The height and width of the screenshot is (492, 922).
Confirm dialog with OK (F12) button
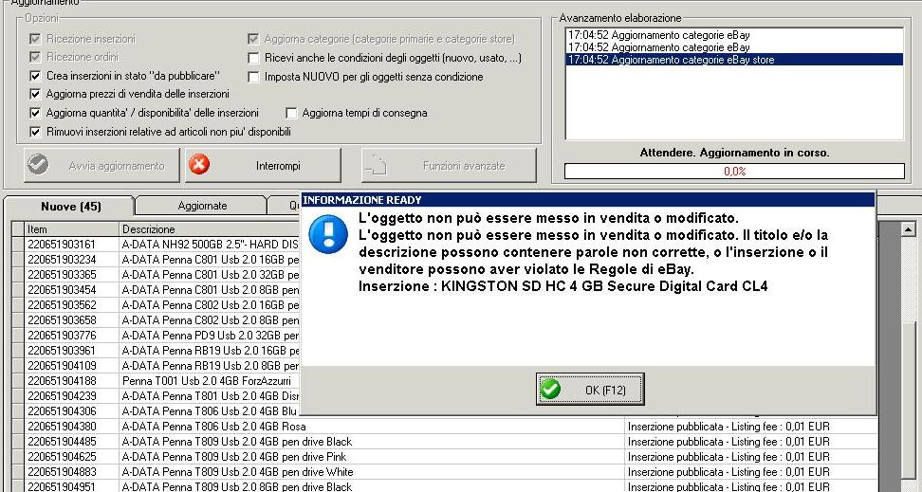click(x=590, y=389)
